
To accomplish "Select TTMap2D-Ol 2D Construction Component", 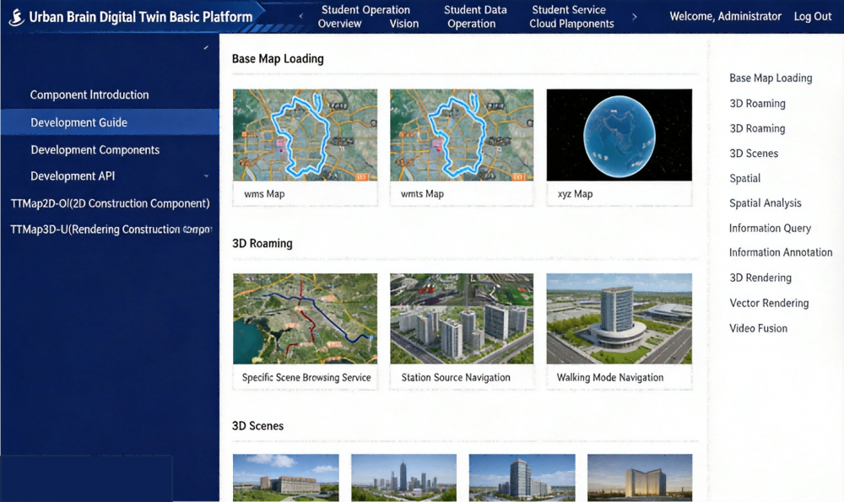I will tap(110, 203).
